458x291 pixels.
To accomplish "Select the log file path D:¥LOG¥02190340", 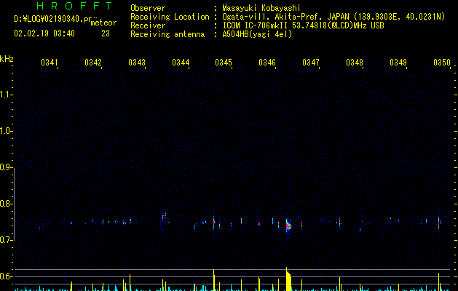I will [x=53, y=19].
